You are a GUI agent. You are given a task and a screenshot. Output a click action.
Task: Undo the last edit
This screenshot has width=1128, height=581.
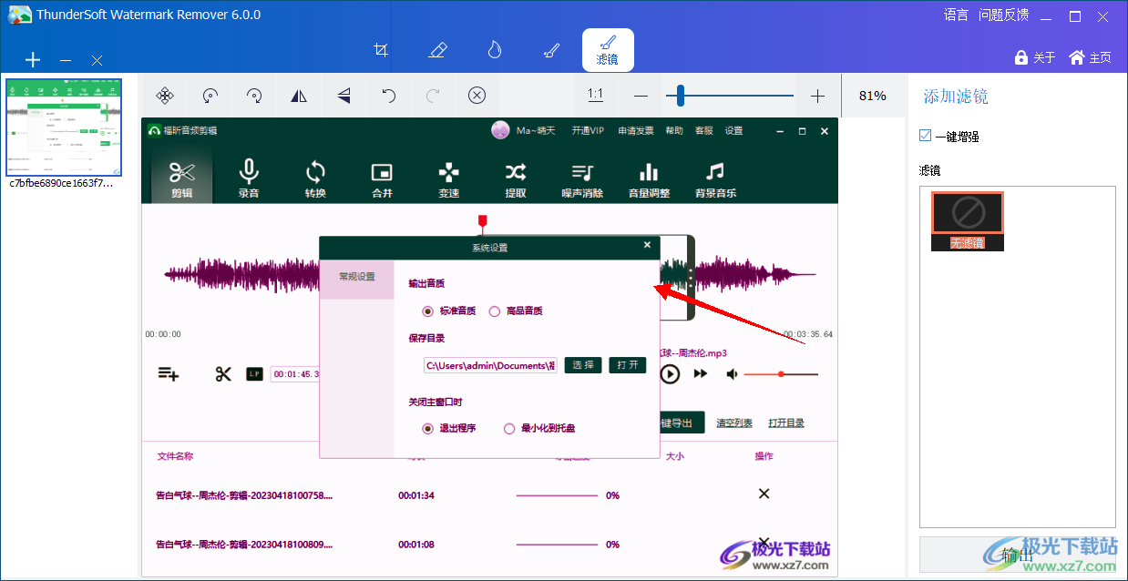click(389, 96)
